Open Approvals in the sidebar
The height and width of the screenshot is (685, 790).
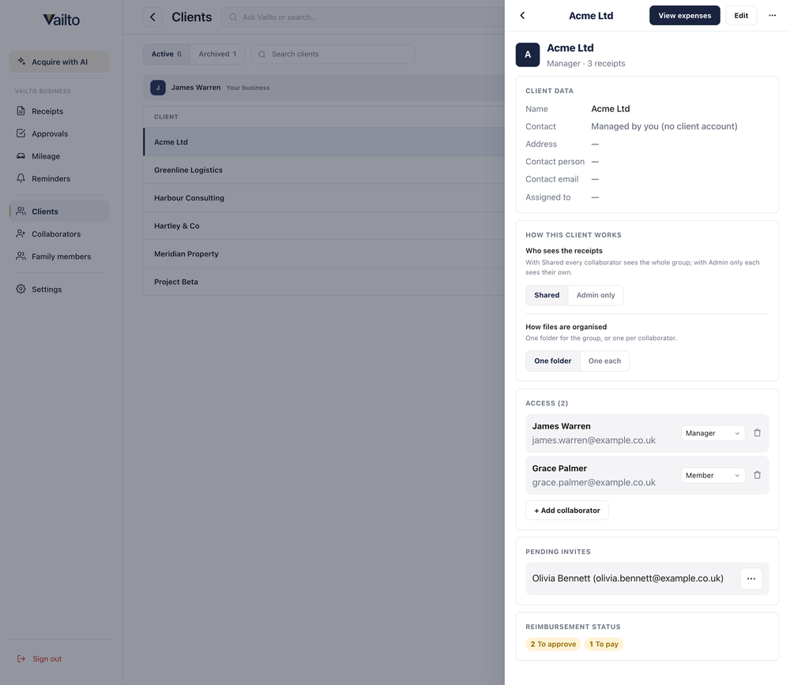point(59,134)
